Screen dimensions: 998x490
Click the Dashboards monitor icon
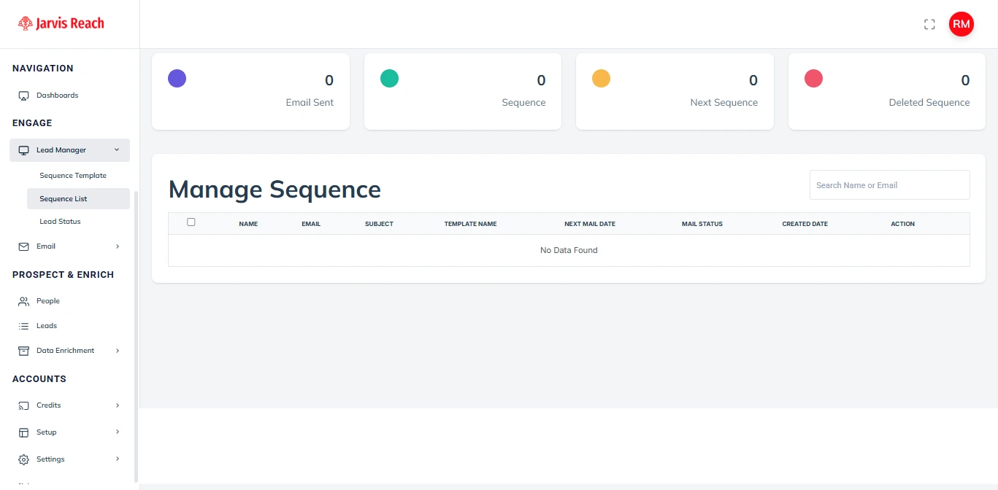23,96
